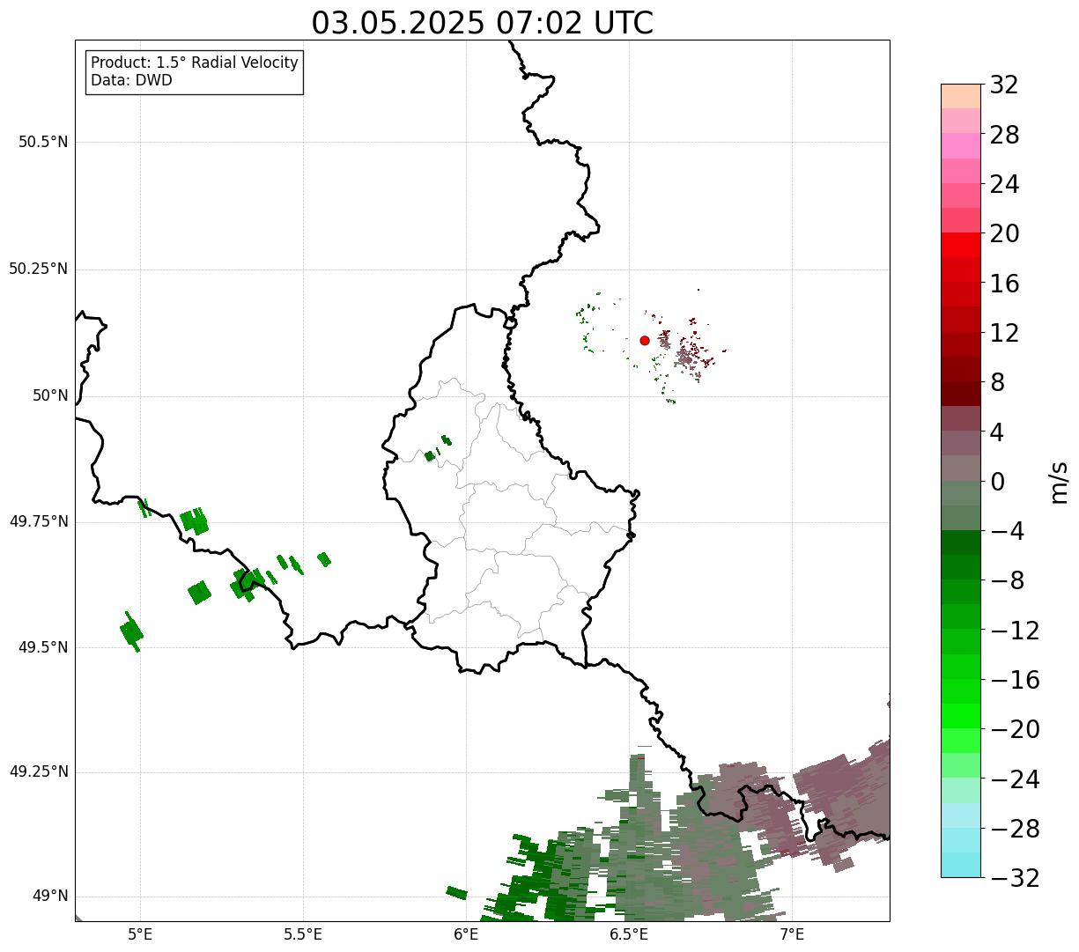The height and width of the screenshot is (952, 1079).
Task: Click the colorbar tick label 4
Action: tap(997, 432)
